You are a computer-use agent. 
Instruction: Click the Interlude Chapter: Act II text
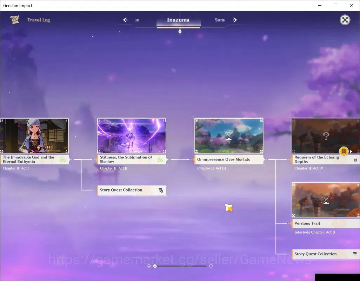(315, 232)
